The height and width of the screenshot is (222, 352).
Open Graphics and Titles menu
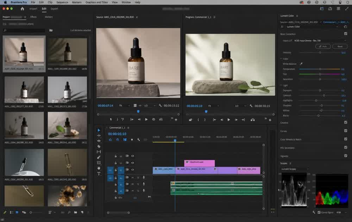pos(96,2)
